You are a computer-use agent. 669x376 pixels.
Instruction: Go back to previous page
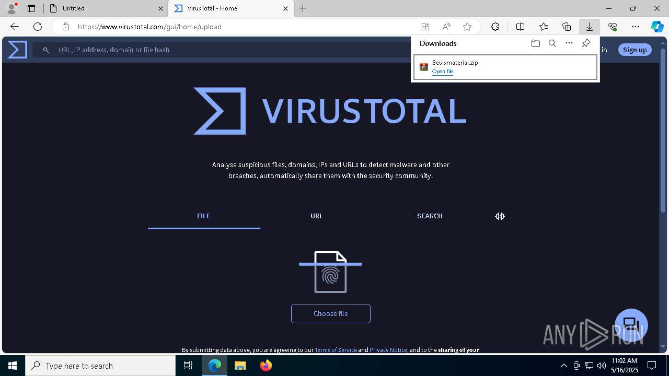pyautogui.click(x=15, y=27)
